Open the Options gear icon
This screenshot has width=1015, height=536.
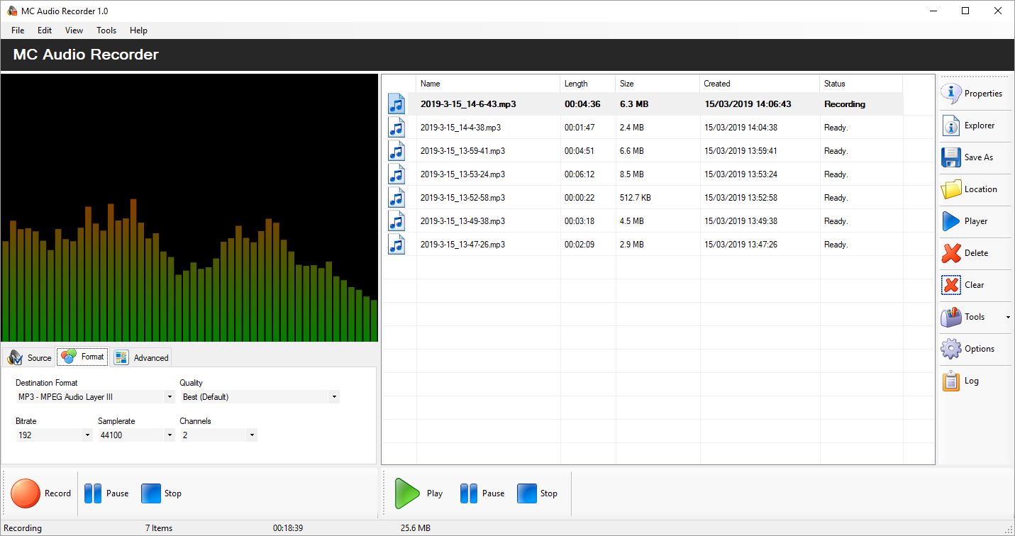point(951,348)
